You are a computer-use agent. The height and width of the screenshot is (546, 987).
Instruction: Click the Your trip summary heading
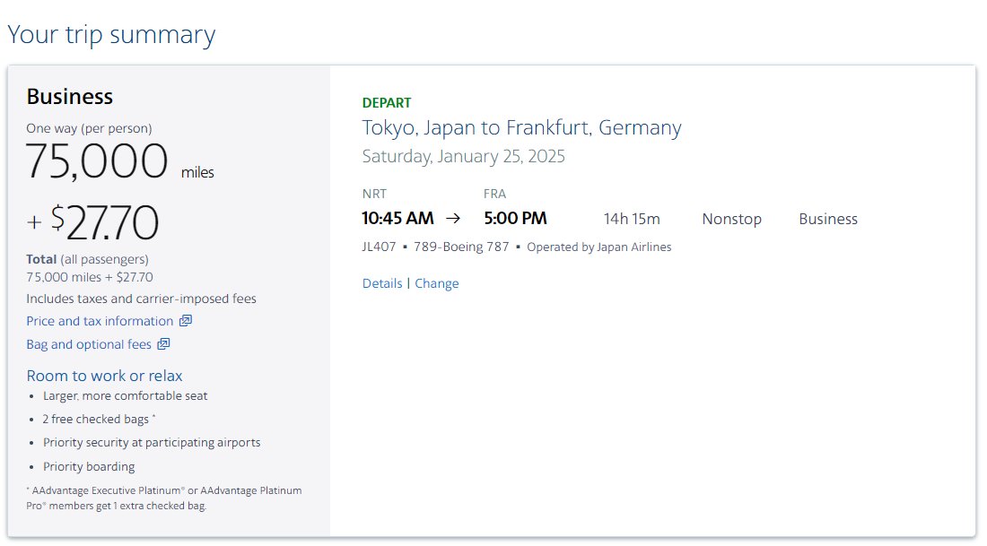point(111,35)
